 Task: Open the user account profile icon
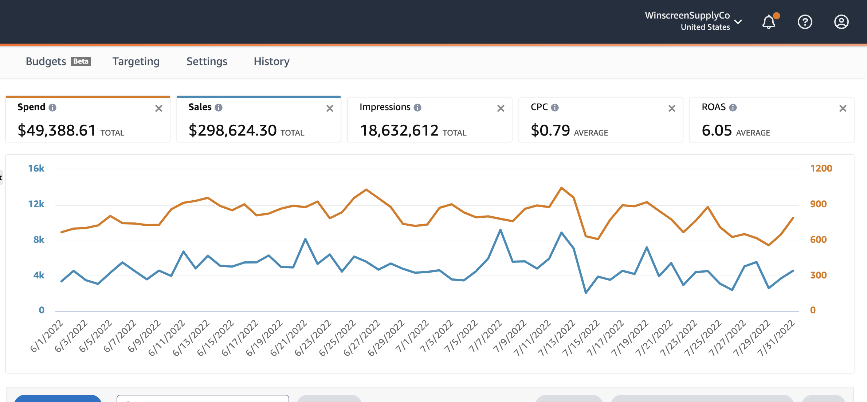pyautogui.click(x=841, y=22)
